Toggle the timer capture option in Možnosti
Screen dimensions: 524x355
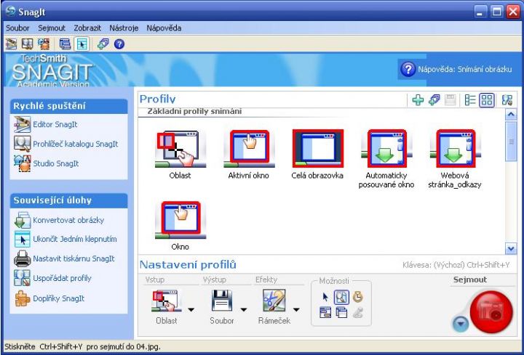pos(357,297)
